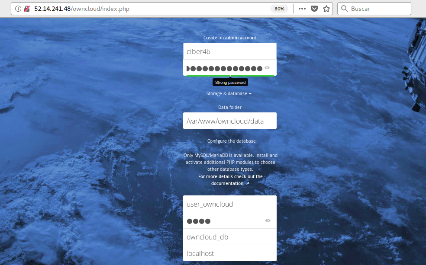Collapse the Storage & database section
426x265 pixels.
tap(229, 93)
